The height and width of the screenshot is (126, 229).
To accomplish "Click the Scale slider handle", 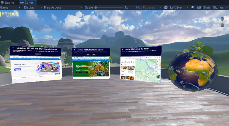I will [96, 7].
